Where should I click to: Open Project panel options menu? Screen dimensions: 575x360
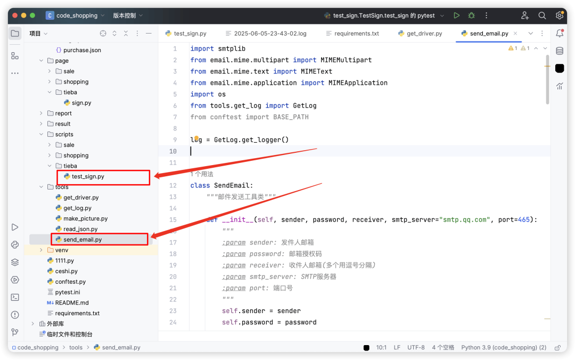[137, 34]
